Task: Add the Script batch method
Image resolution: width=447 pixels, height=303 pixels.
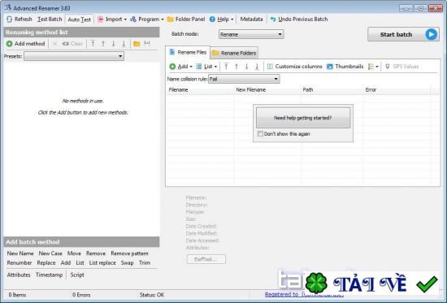Action: [x=77, y=275]
